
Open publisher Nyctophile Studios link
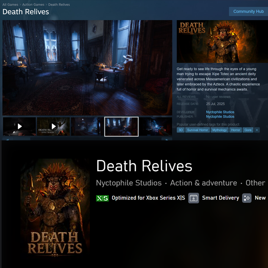point(220,117)
